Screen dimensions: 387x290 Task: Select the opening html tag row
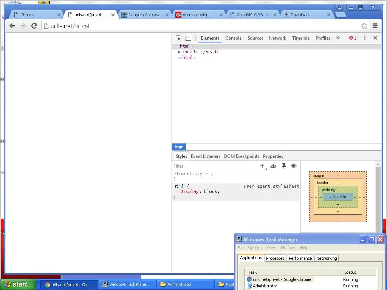click(277, 46)
